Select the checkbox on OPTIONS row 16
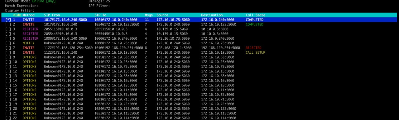Screen dimensions: 399x120 [x=8, y=90]
